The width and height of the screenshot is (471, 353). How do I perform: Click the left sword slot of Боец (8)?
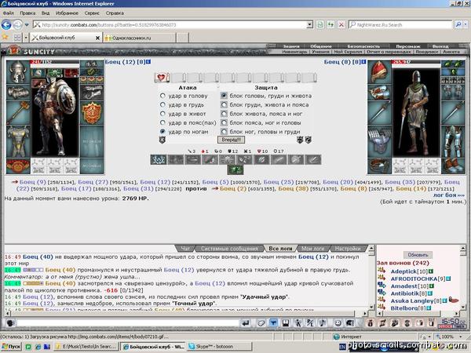pos(379,112)
